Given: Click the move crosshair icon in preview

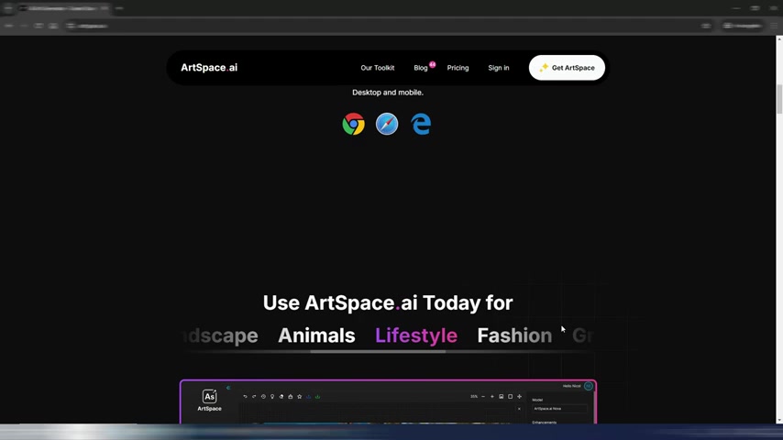Looking at the screenshot, I should 519,397.
